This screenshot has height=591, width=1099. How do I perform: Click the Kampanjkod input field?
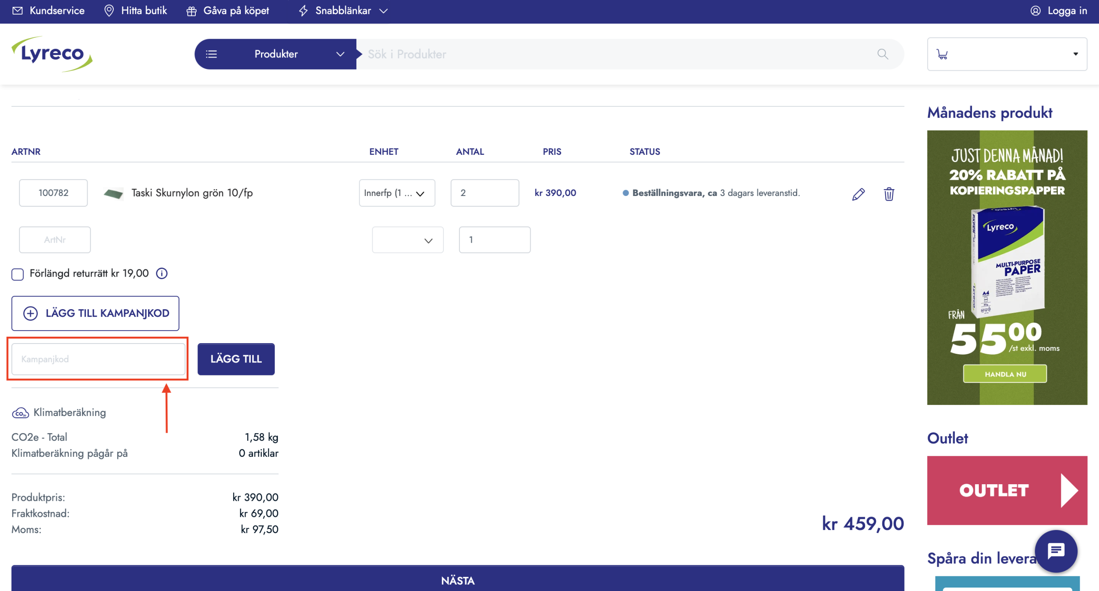(x=98, y=359)
